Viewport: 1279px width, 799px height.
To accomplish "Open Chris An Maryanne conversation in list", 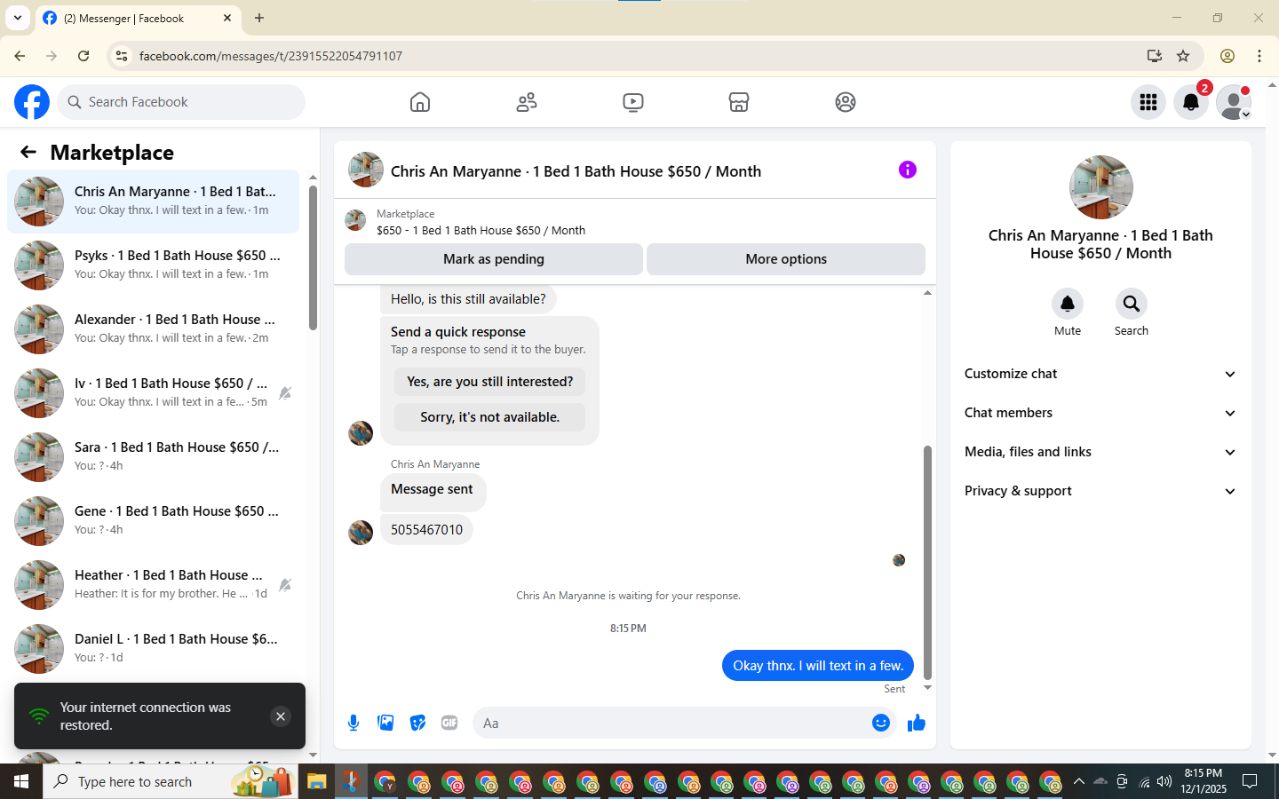I will (154, 202).
